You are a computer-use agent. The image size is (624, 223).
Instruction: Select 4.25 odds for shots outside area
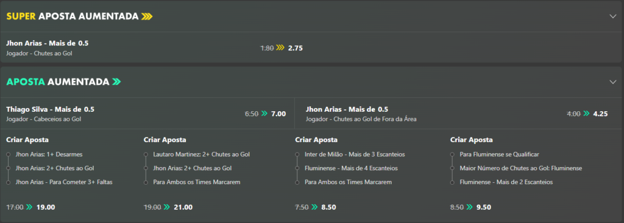(600, 114)
